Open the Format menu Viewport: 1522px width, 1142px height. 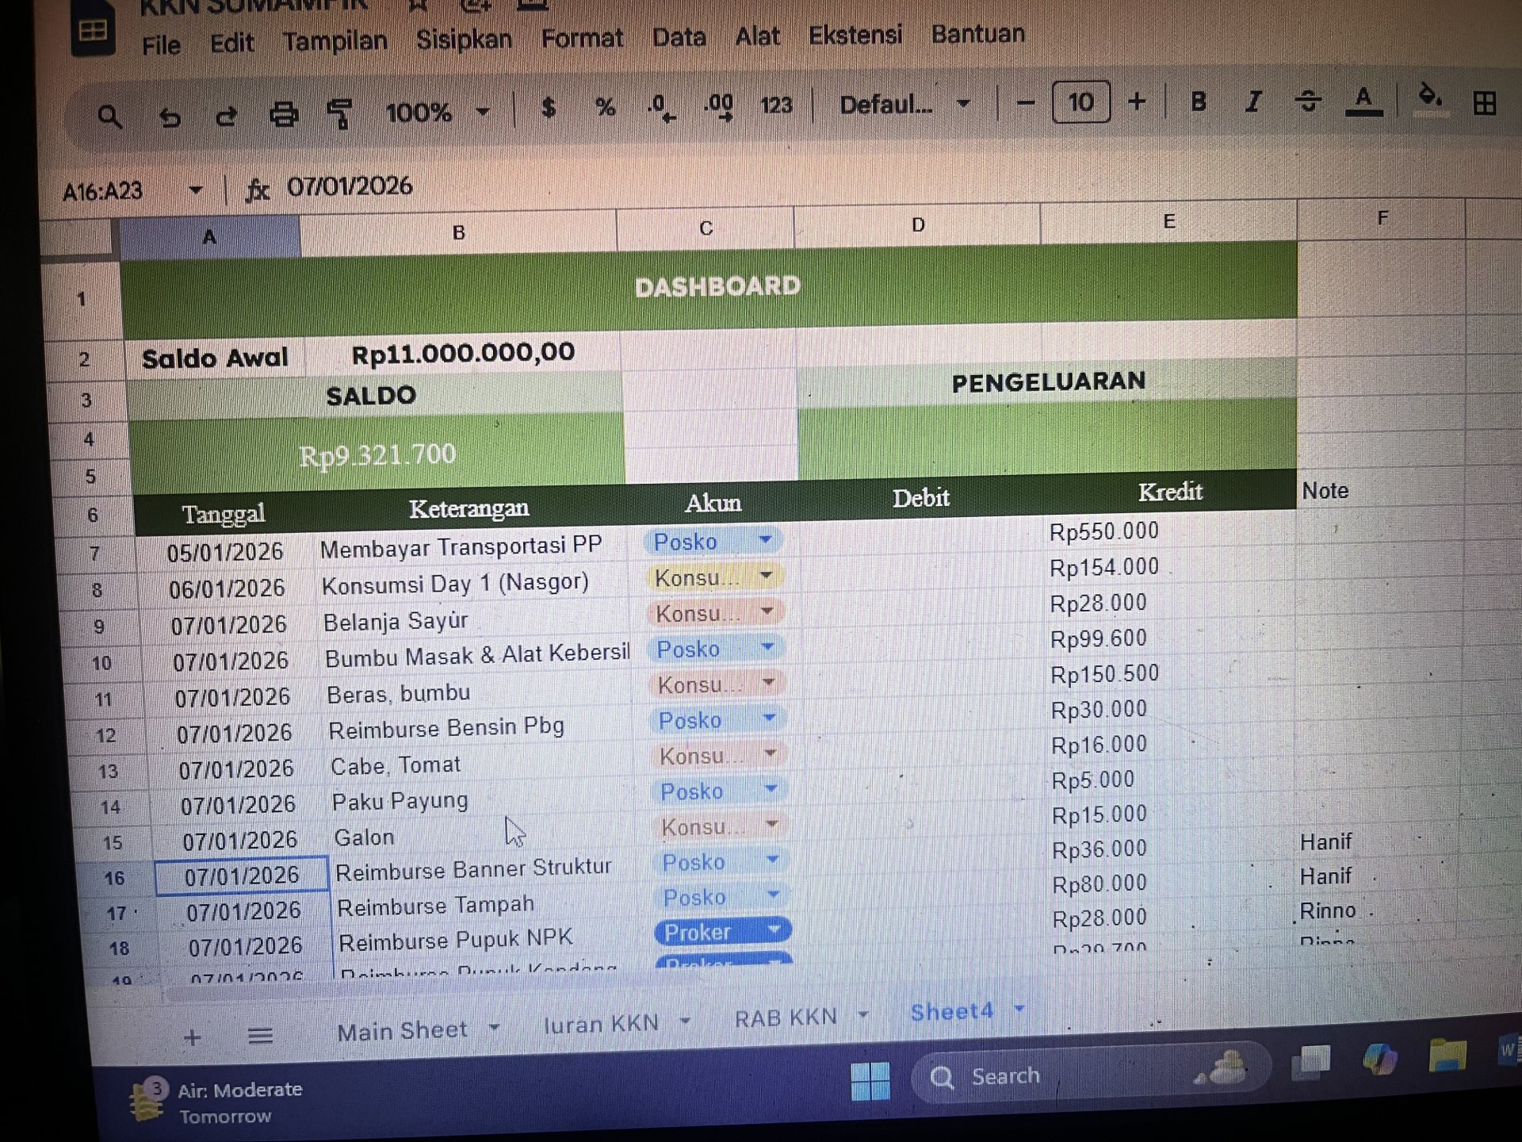(x=582, y=37)
